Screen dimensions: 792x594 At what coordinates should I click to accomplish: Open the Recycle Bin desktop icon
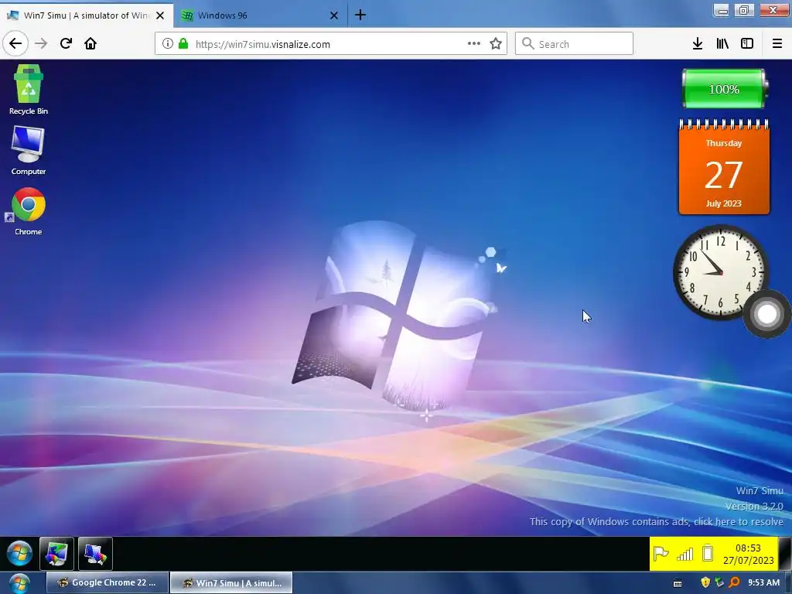(29, 90)
